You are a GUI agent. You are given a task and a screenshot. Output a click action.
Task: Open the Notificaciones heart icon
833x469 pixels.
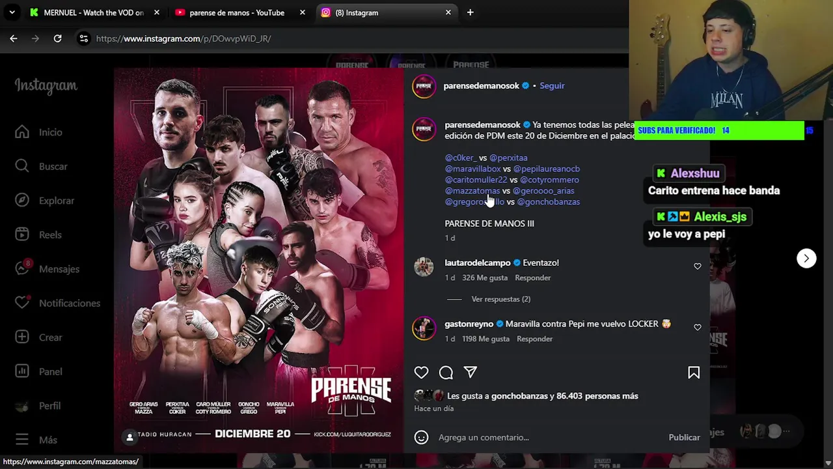coord(22,303)
